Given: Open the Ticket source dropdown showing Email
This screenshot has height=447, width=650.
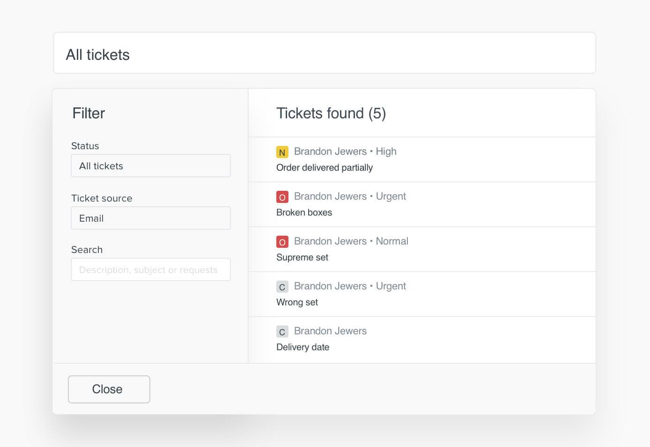Looking at the screenshot, I should click(x=151, y=218).
